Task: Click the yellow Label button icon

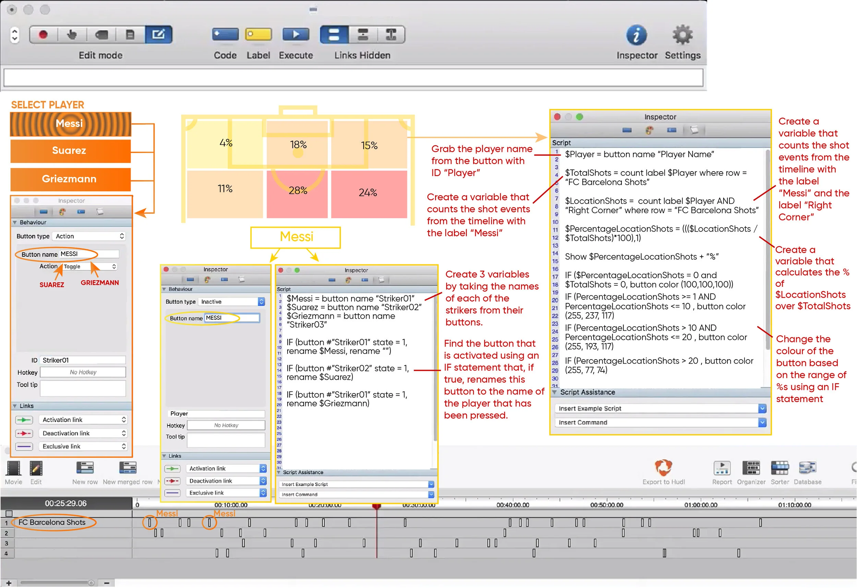Action: click(x=258, y=35)
